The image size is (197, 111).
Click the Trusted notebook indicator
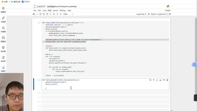coord(167,10)
